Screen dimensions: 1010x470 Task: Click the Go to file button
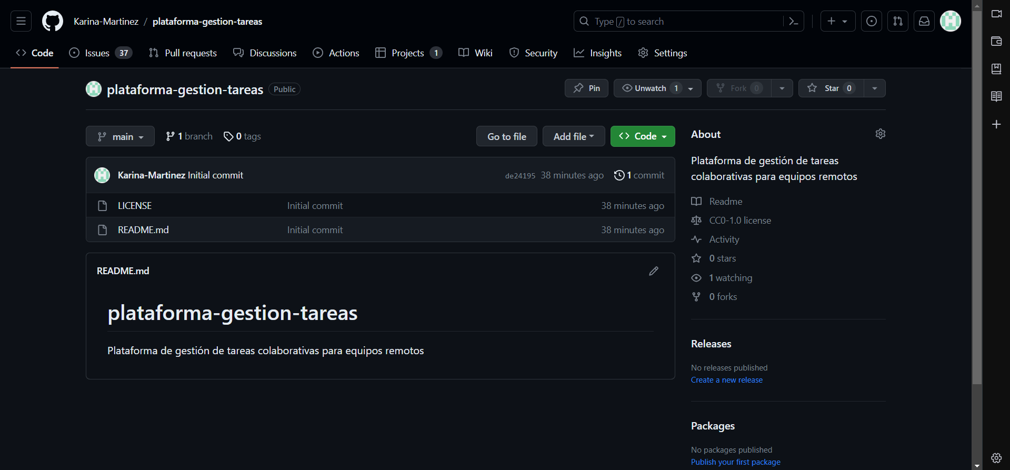[507, 136]
